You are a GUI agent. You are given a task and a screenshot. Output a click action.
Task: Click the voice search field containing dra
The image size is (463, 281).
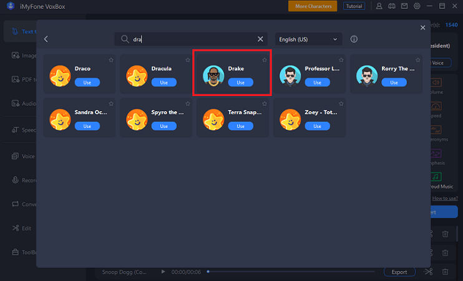pyautogui.click(x=191, y=39)
